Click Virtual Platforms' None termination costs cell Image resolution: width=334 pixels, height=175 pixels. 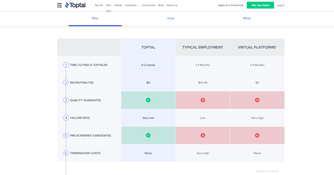[x=257, y=153]
